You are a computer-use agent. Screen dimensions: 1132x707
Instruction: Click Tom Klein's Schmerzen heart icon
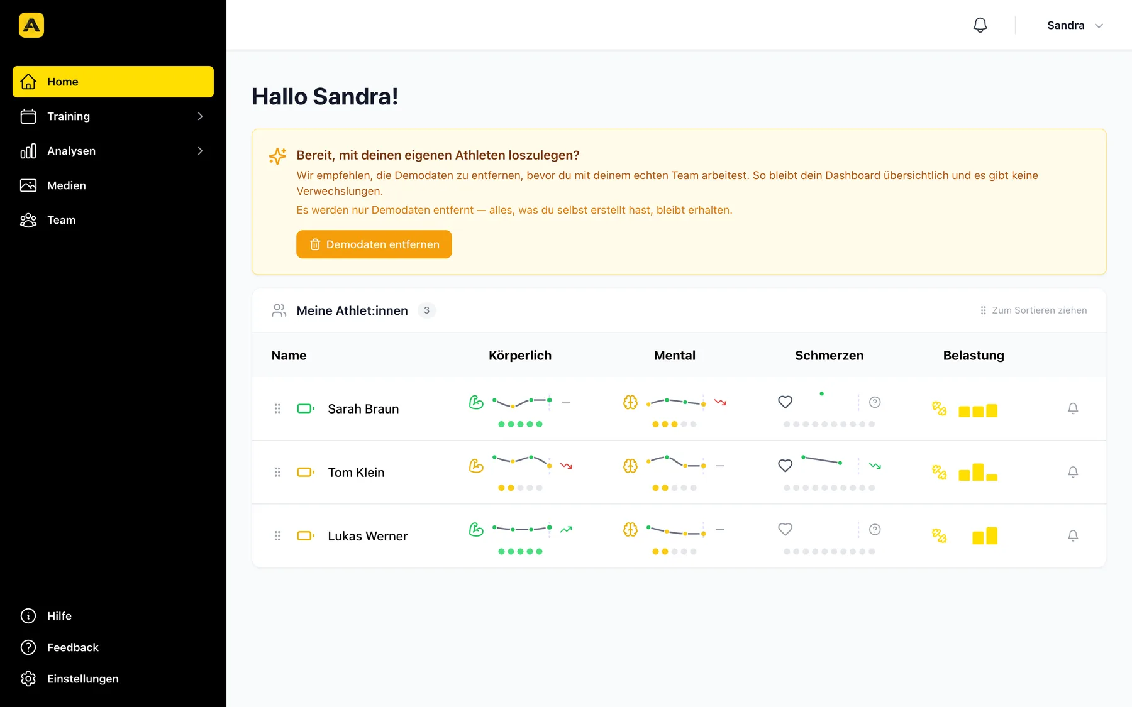point(785,466)
